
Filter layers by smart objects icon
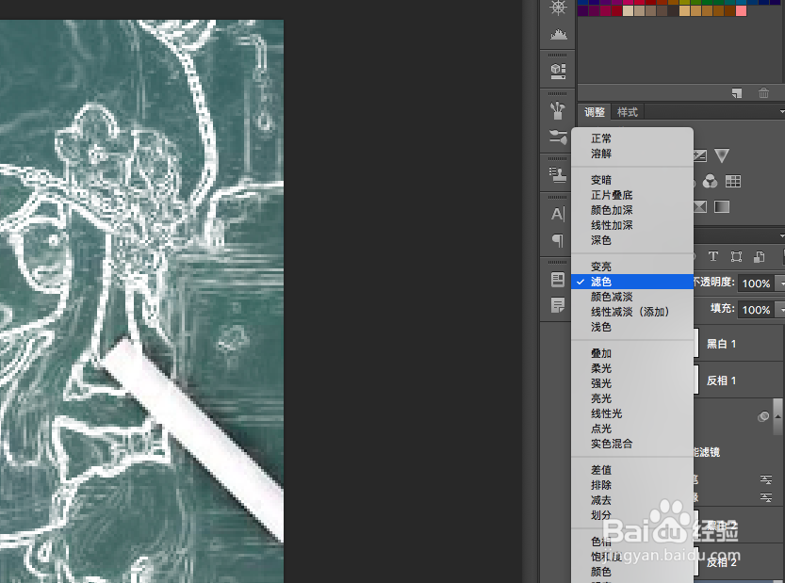click(x=759, y=257)
